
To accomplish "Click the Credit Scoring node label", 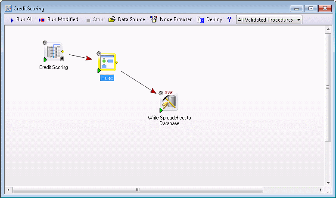I will point(53,67).
